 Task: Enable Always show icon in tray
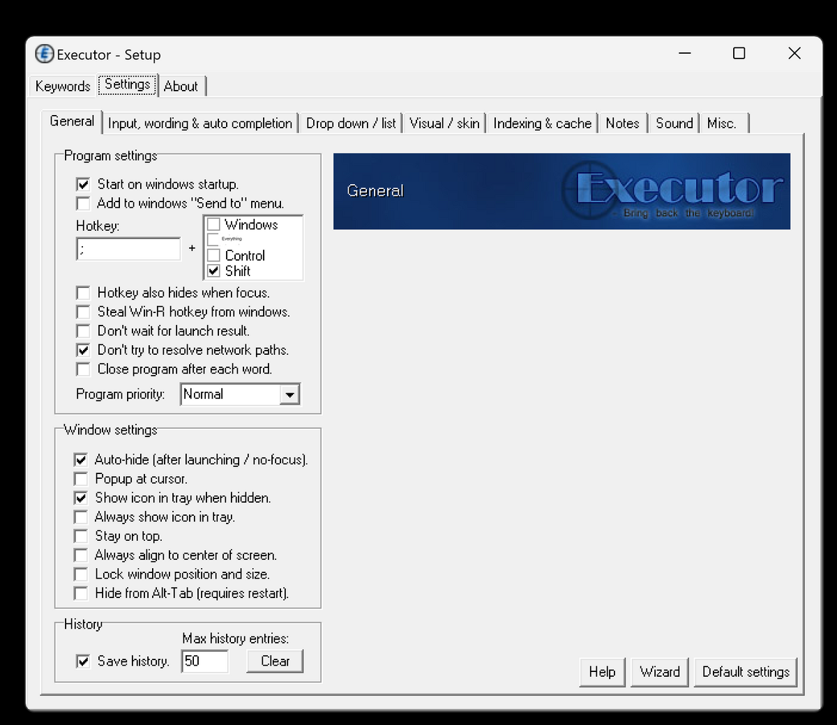tap(81, 517)
